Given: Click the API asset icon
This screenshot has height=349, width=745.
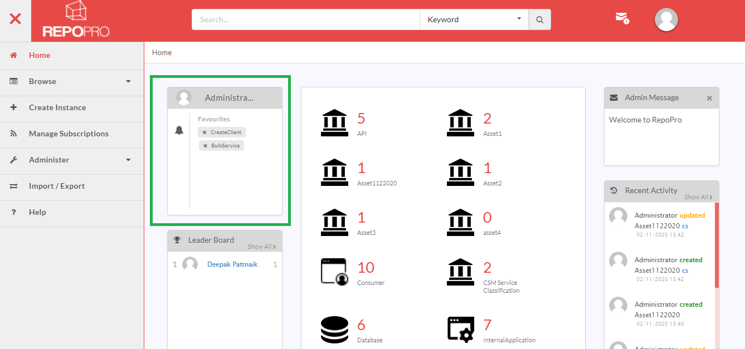Looking at the screenshot, I should (334, 123).
